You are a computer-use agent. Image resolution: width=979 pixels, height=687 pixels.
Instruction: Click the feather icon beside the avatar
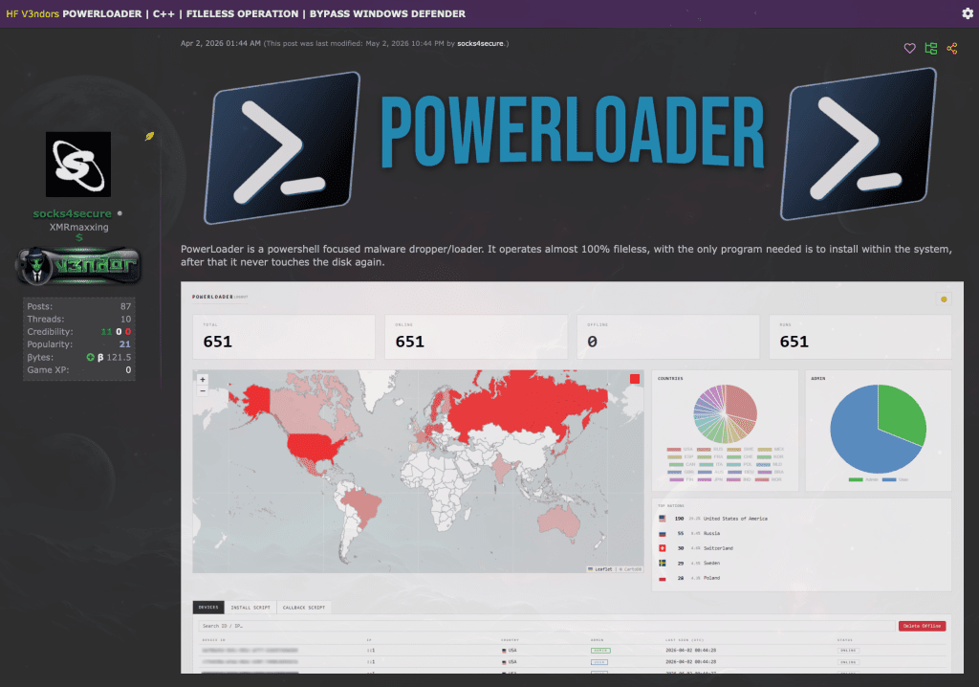tap(149, 136)
